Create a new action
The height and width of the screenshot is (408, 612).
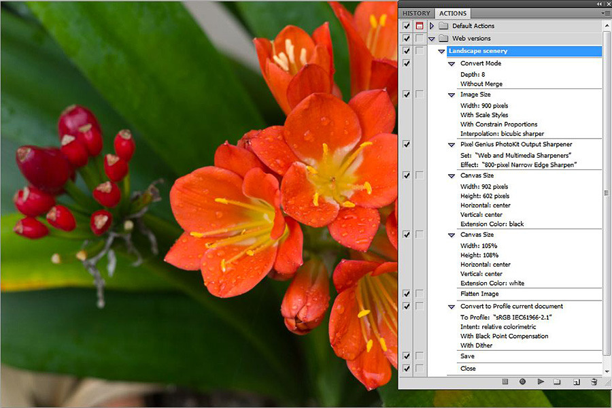tap(575, 382)
